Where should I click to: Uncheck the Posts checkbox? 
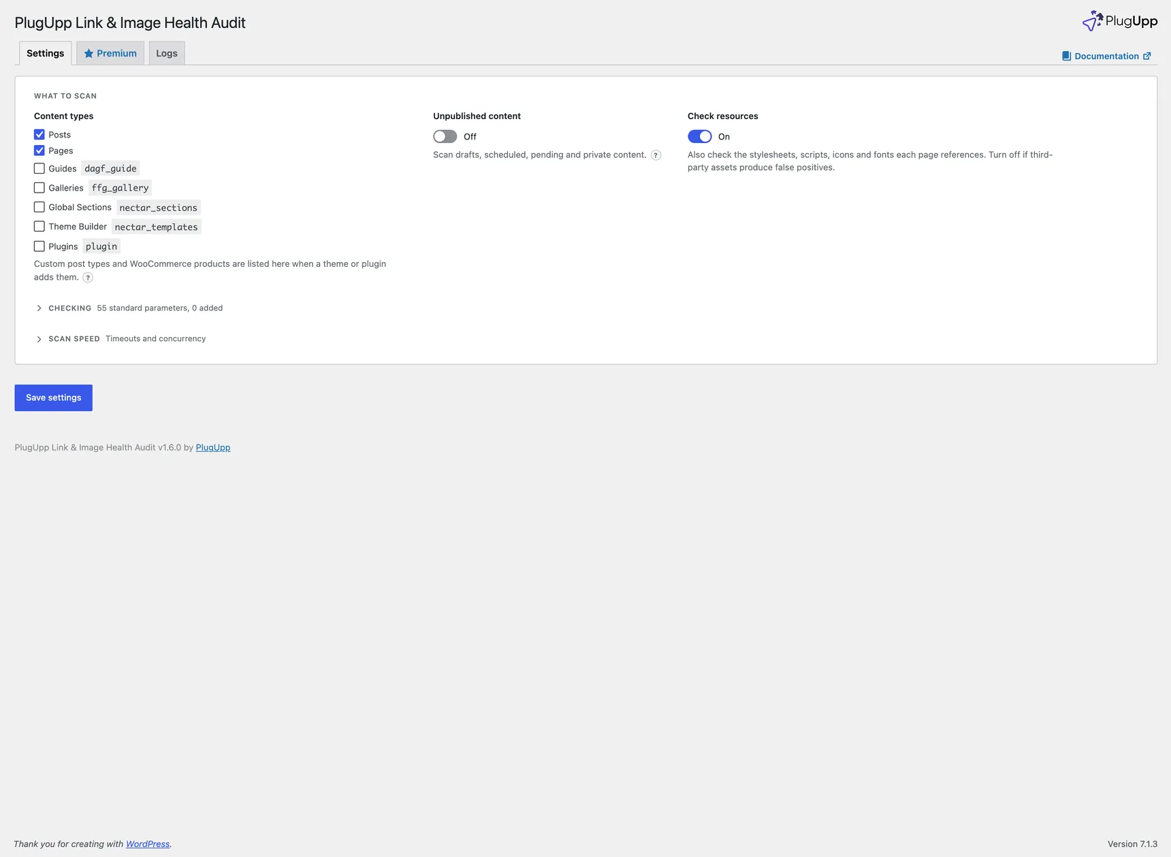pyautogui.click(x=39, y=135)
